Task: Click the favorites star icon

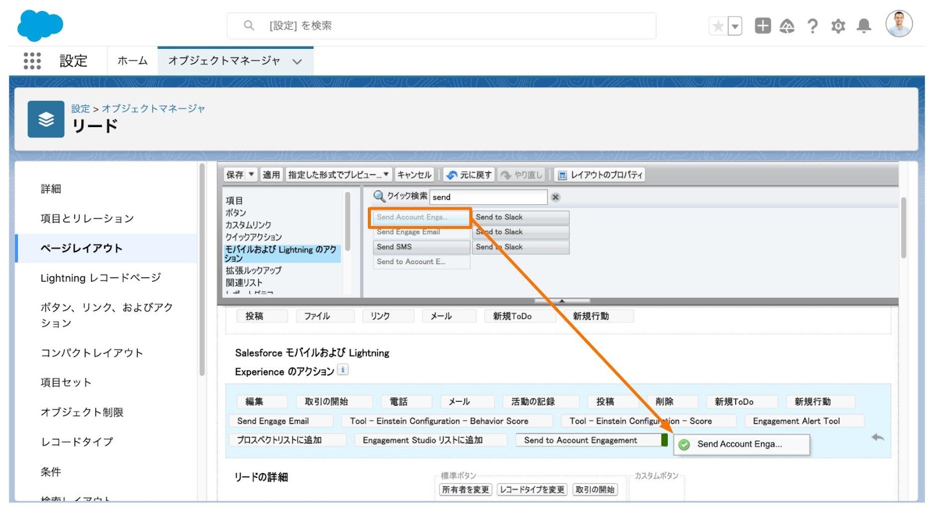Action: pos(718,26)
